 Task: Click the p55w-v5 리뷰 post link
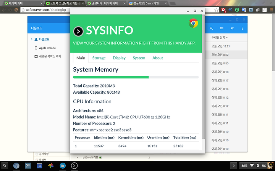[x=91, y=157]
